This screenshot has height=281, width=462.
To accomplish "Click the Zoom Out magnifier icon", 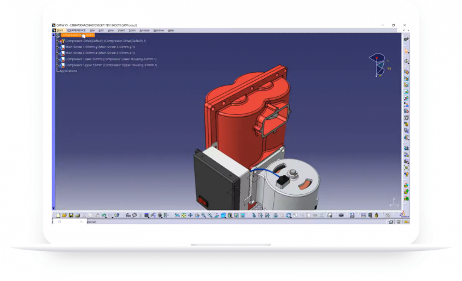I will pyautogui.click(x=210, y=215).
